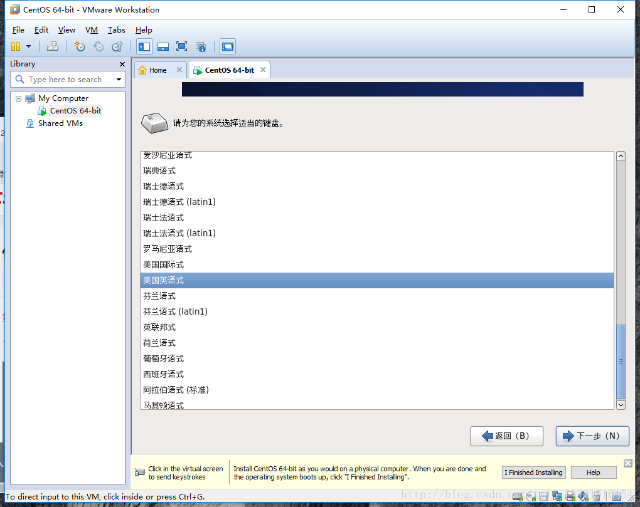This screenshot has height=507, width=640.
Task: Click the hard disk status icon
Action: tap(518, 496)
